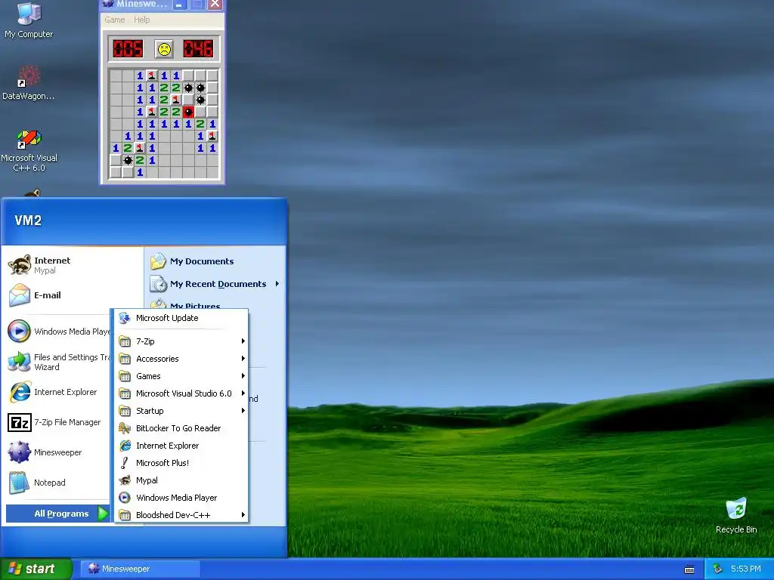Viewport: 774px width, 580px height.
Task: Open BitLocker To Go Reader
Action: 181,428
